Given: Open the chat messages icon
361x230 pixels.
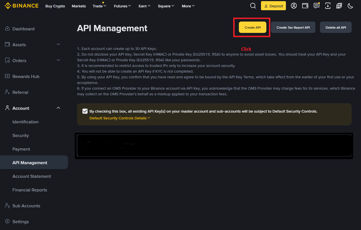Looking at the screenshot, I should (x=317, y=6).
